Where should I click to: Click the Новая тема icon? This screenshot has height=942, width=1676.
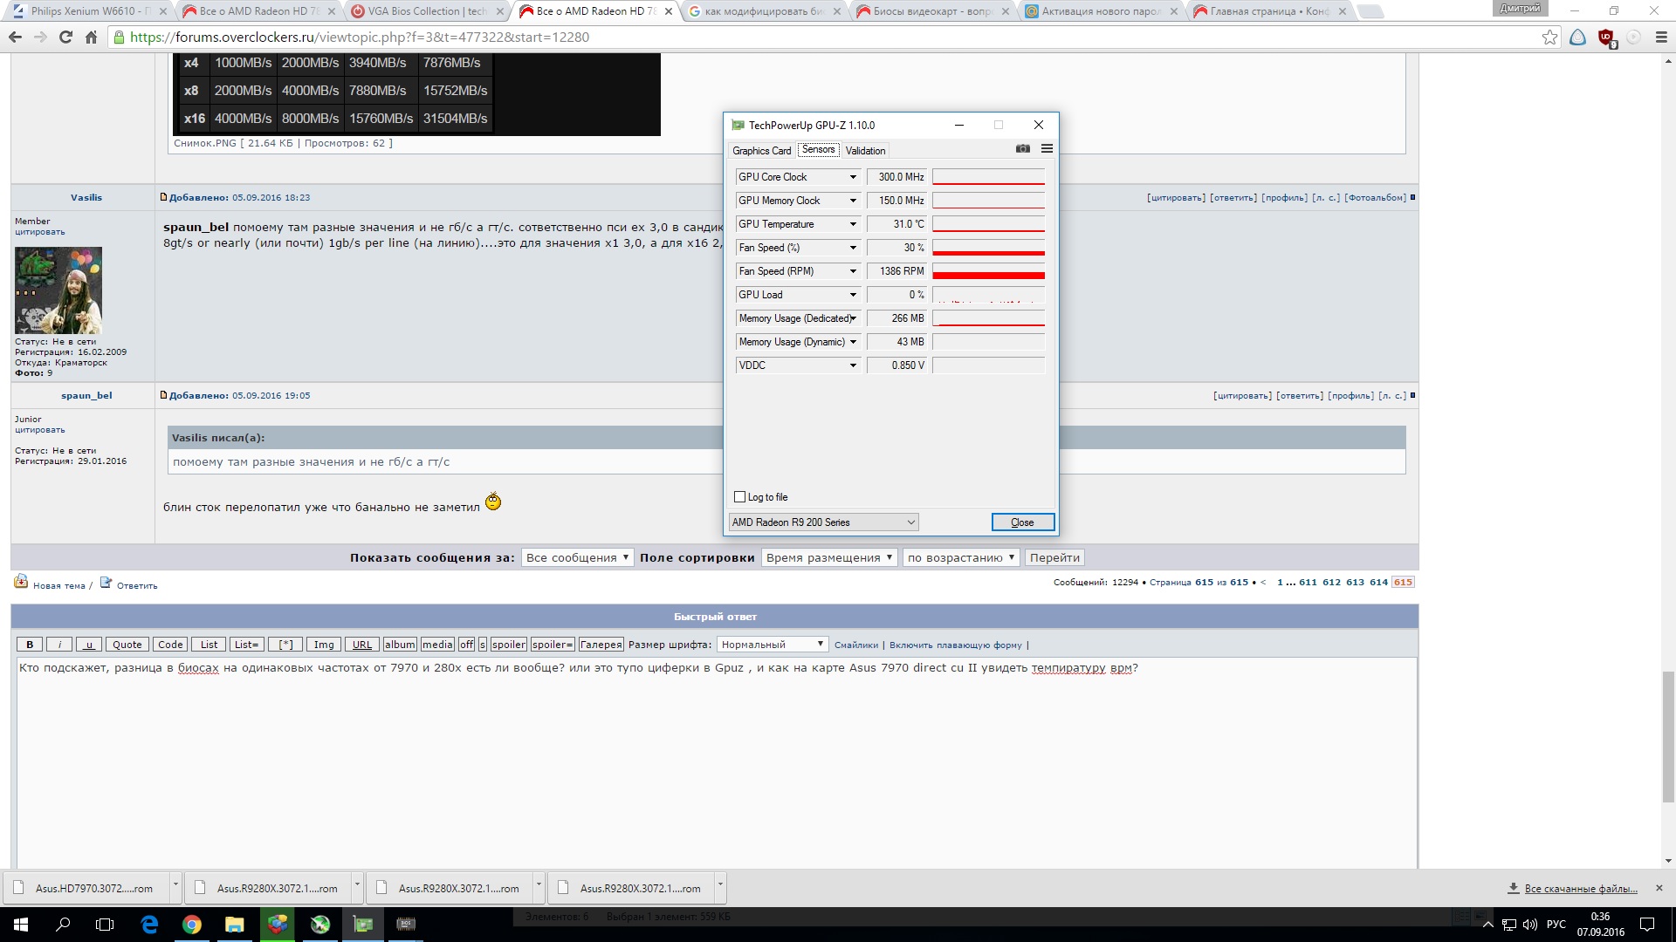[x=21, y=583]
